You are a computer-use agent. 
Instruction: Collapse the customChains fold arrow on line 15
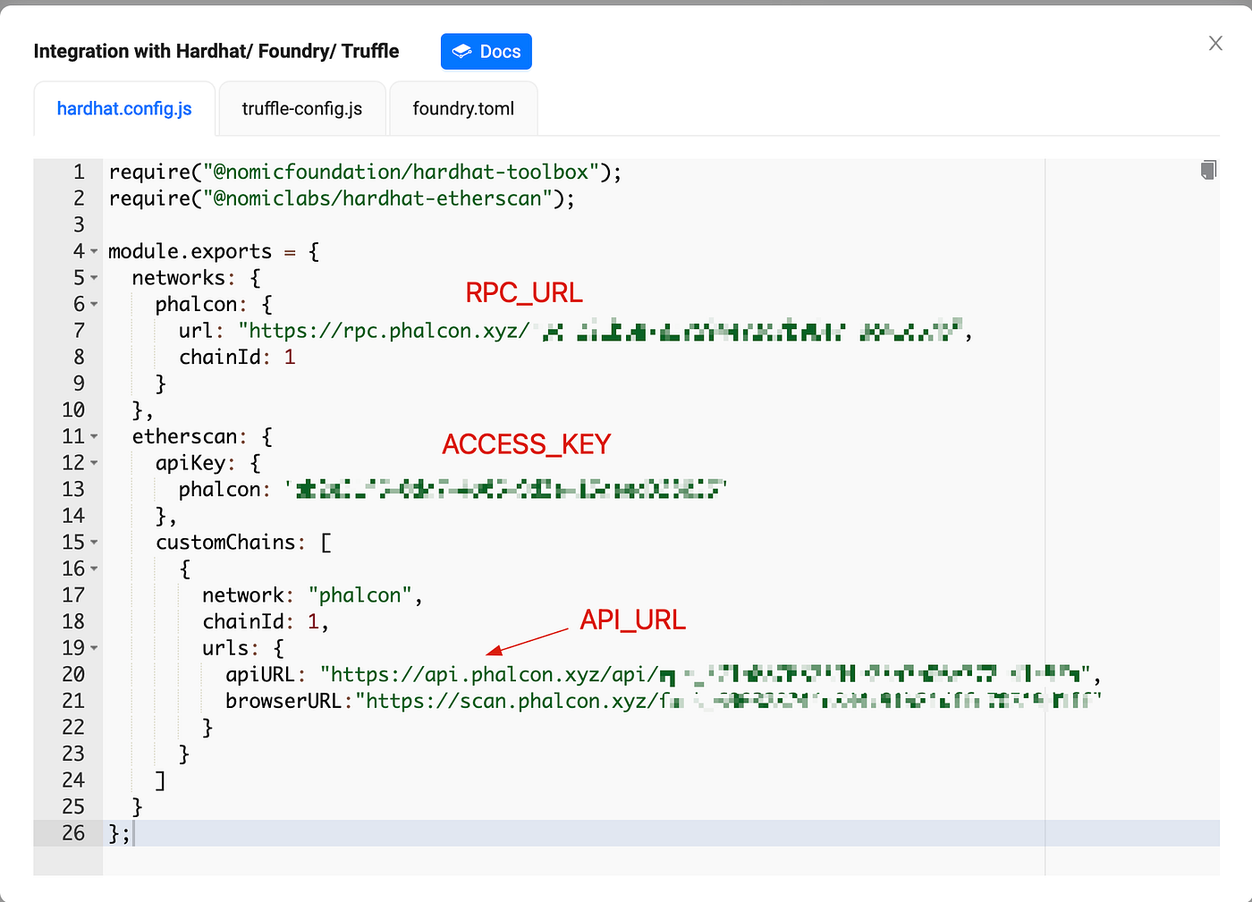coord(94,543)
